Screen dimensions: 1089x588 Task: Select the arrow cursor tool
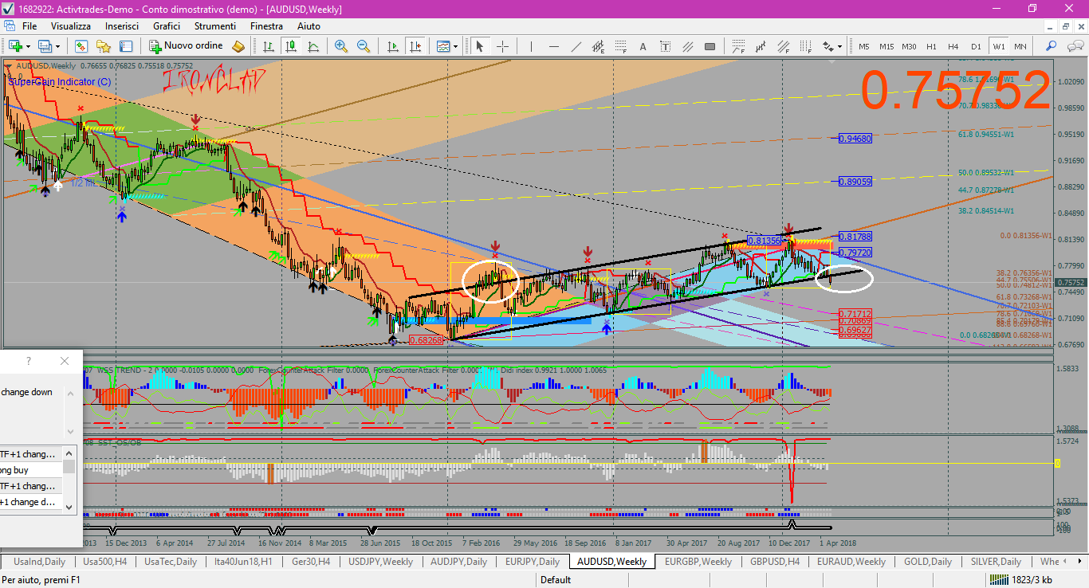coord(481,46)
